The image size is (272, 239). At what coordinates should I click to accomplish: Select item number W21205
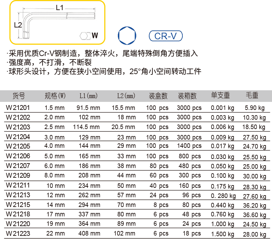pyautogui.click(x=18, y=146)
